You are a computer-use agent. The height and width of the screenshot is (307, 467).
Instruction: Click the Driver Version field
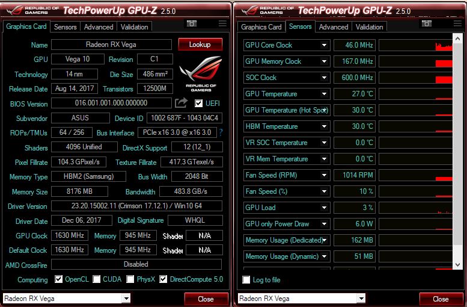(136, 206)
